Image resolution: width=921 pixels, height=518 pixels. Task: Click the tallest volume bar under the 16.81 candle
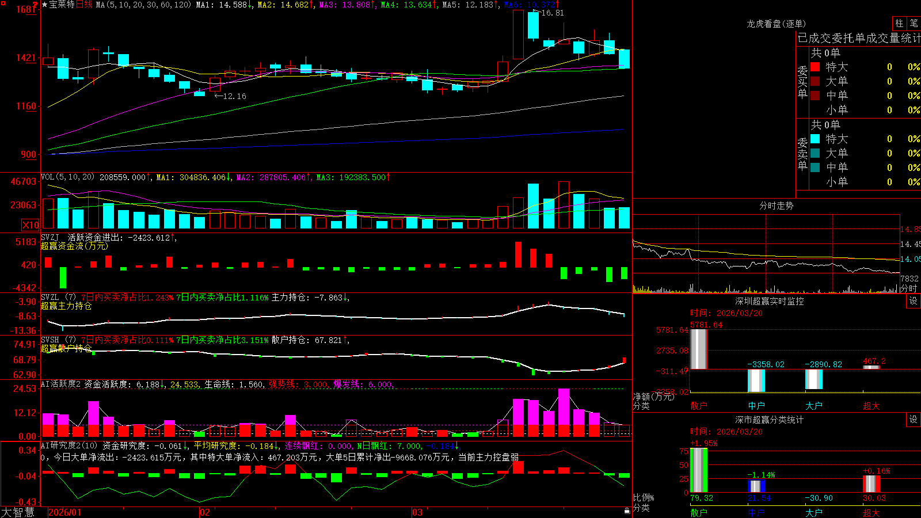[533, 206]
